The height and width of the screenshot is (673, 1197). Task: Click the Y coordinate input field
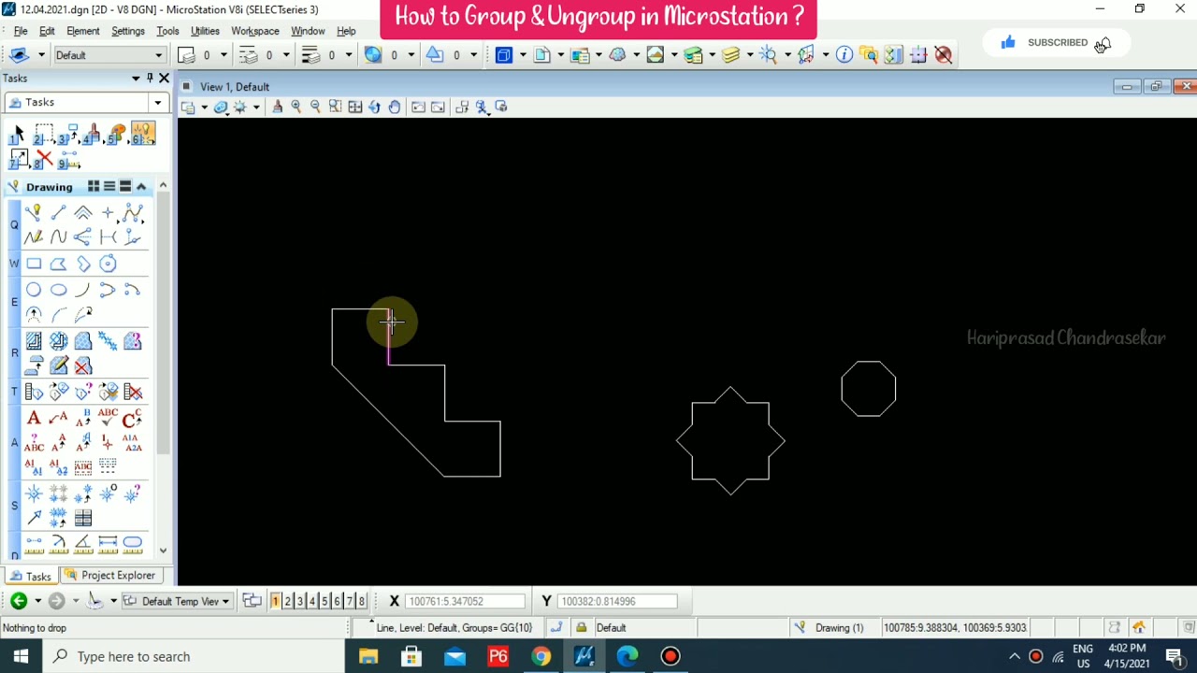[x=616, y=601]
